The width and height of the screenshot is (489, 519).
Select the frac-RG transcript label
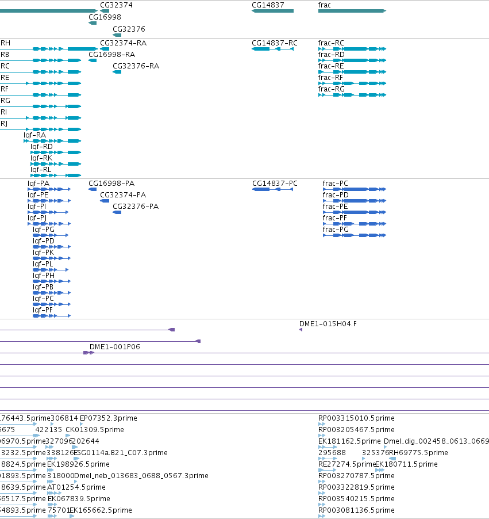332,89
